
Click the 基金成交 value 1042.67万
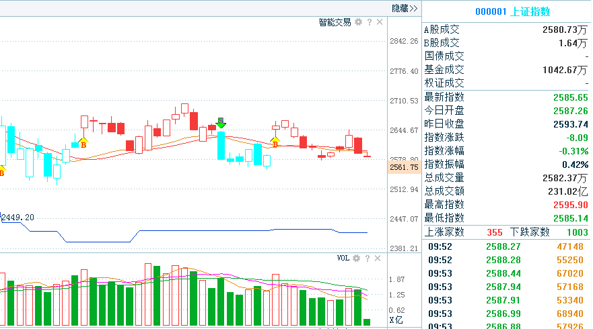(x=565, y=70)
